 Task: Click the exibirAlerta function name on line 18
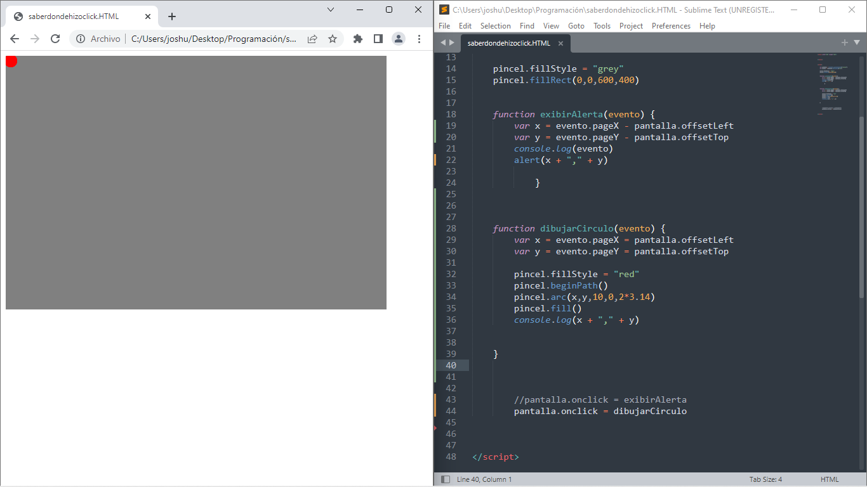coord(571,114)
